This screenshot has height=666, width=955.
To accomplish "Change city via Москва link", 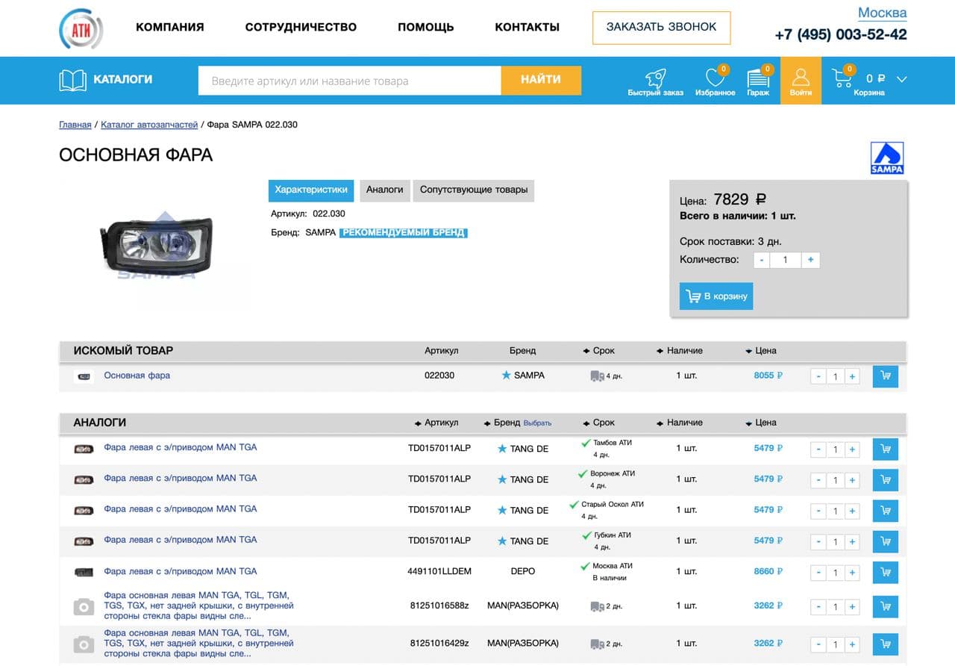I will coord(882,13).
